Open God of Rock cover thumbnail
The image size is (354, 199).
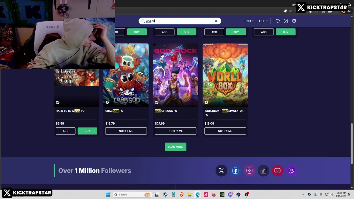(176, 75)
